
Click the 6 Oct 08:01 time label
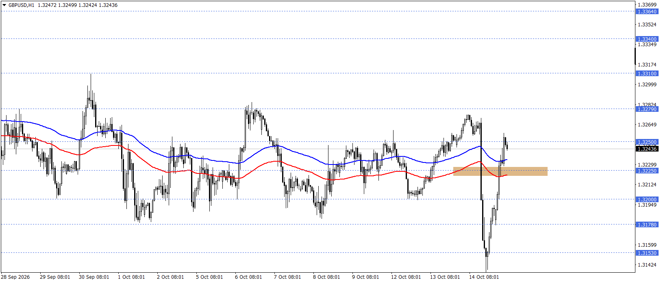click(248, 277)
